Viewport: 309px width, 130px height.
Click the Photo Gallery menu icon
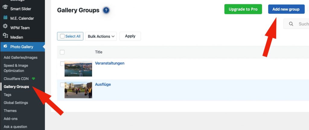click(x=5, y=47)
